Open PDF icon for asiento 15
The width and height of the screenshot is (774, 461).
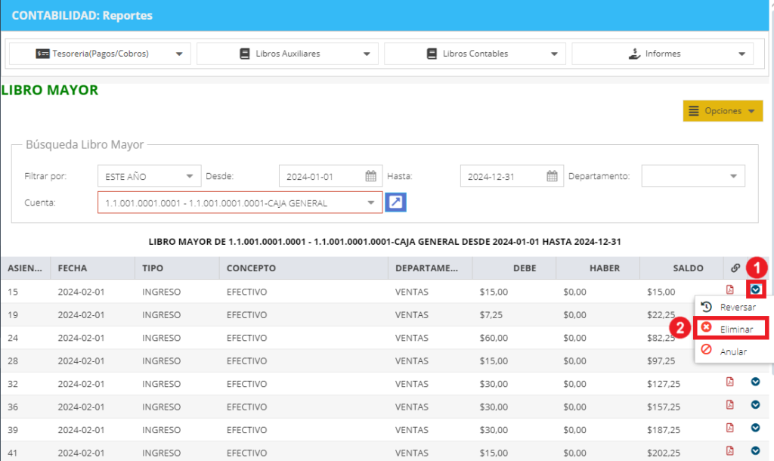coord(729,289)
